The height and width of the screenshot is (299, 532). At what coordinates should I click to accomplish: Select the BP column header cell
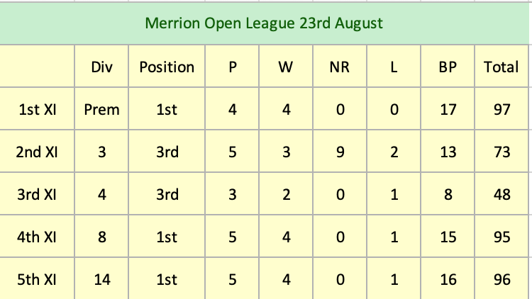click(448, 67)
